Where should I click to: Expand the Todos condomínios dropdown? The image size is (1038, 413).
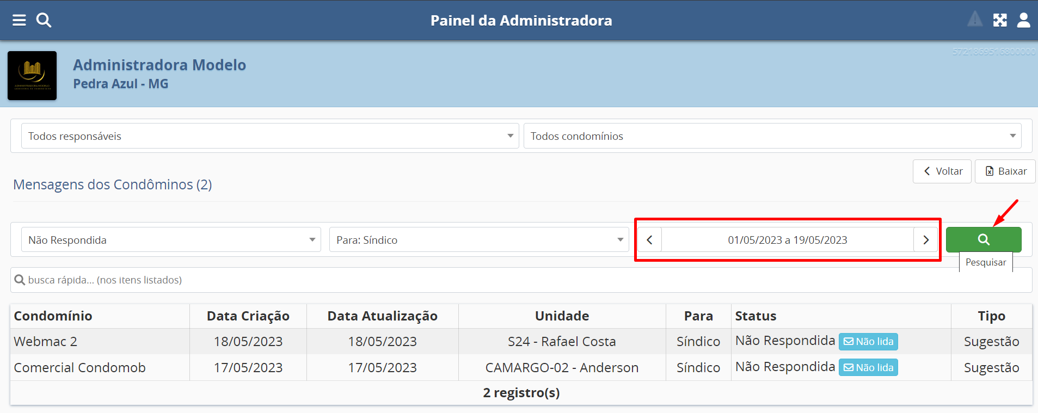point(772,136)
